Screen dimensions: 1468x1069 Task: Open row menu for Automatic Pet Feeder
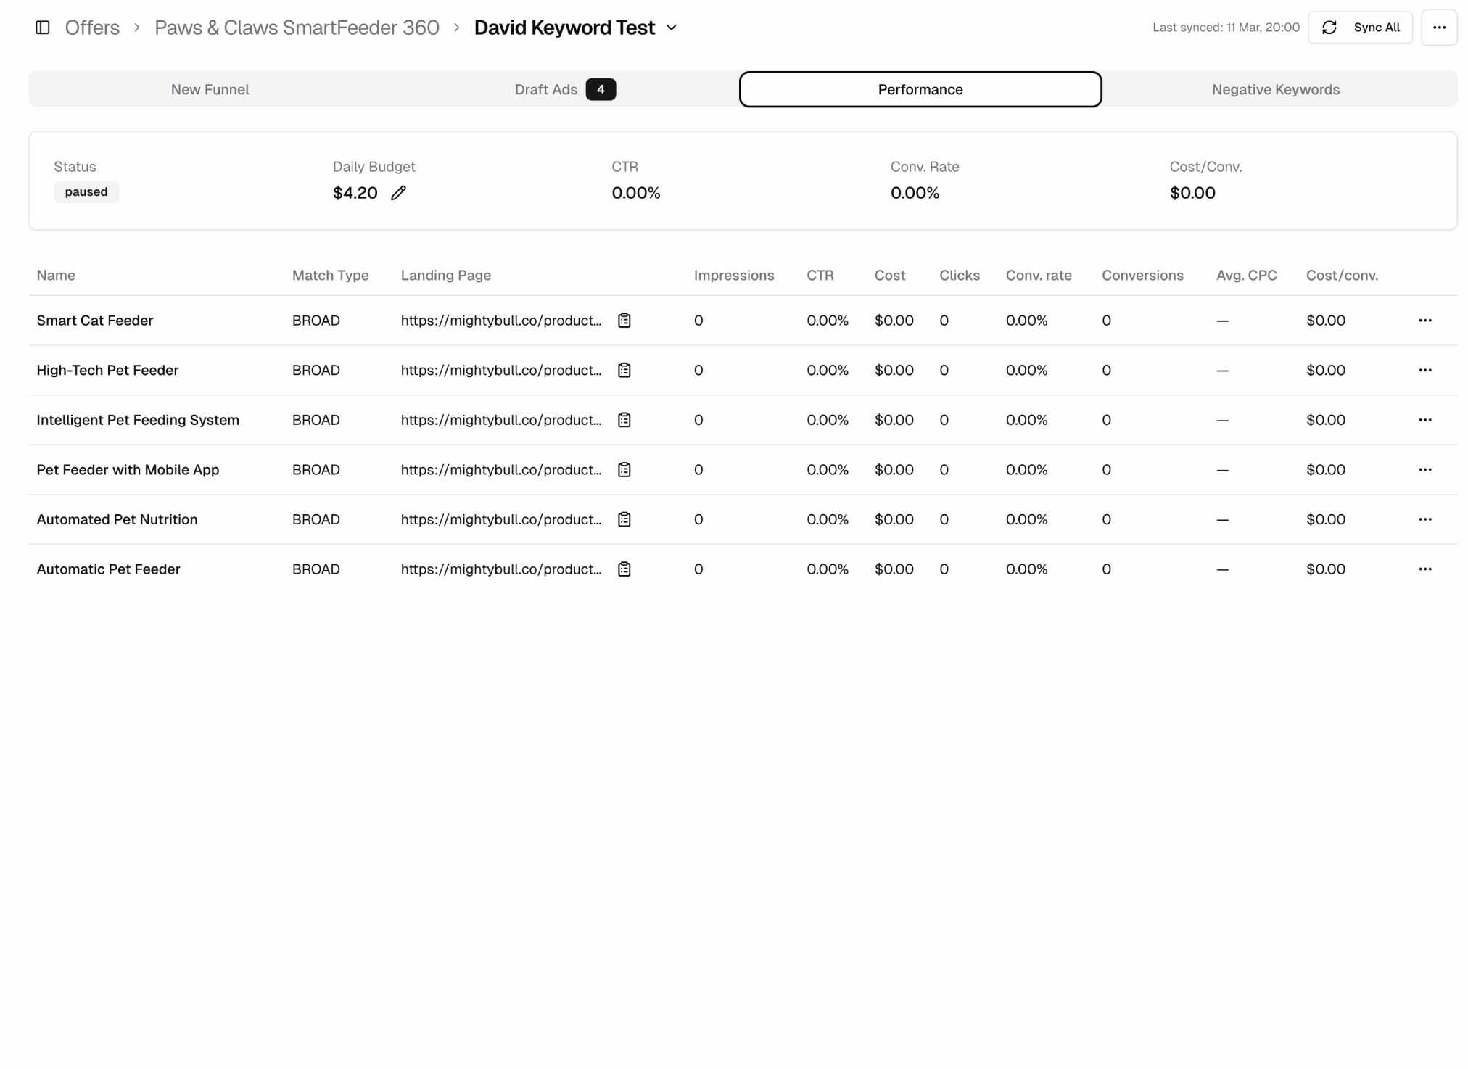click(1424, 569)
